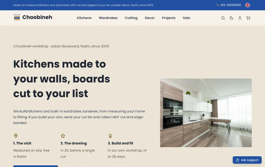Open the kitchen photo thumbnail
Viewport: 265px width, 167px height.
206,113
